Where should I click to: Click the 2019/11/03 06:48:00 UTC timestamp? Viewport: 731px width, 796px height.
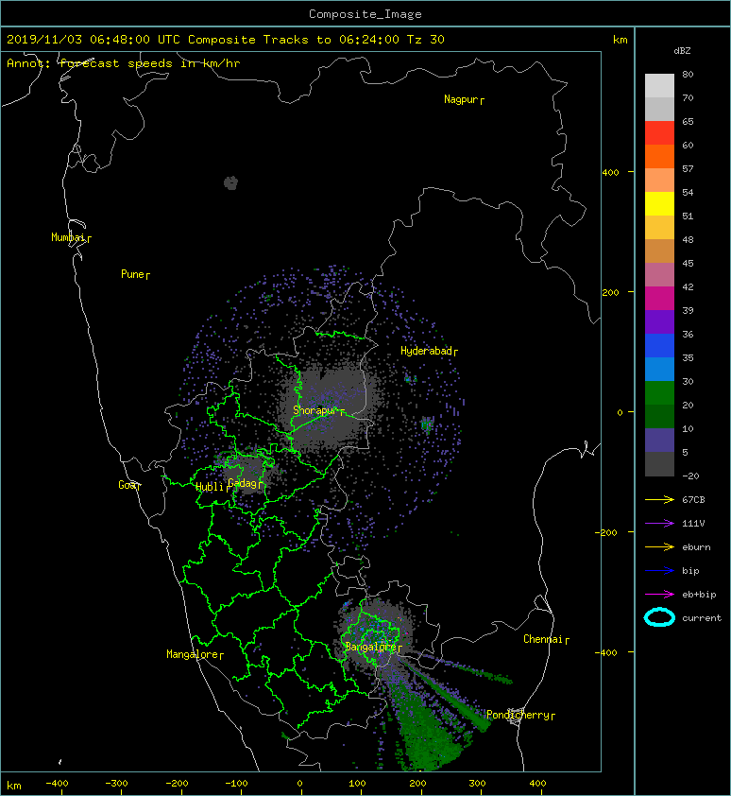(x=93, y=40)
